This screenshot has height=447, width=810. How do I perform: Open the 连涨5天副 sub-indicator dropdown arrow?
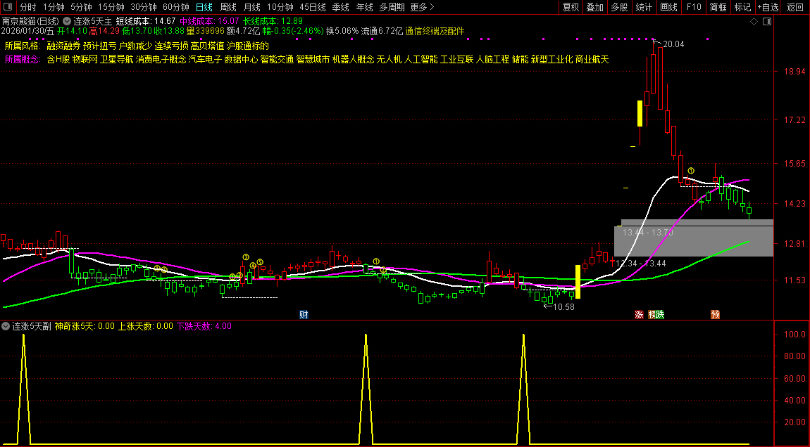pos(6,326)
